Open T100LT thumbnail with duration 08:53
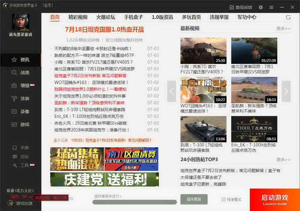The image size is (300, 211). click(254, 129)
